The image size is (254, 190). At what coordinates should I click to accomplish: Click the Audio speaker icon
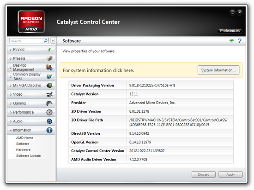point(49,121)
